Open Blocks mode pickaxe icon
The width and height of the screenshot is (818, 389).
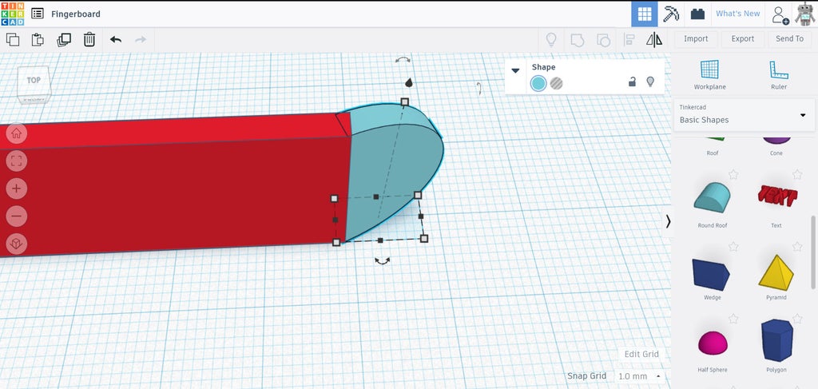point(671,14)
